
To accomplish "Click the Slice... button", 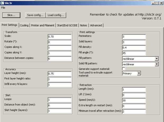I will point(11,15).
